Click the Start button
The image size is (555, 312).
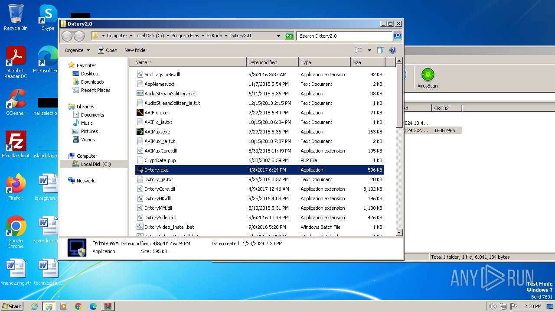pyautogui.click(x=12, y=306)
